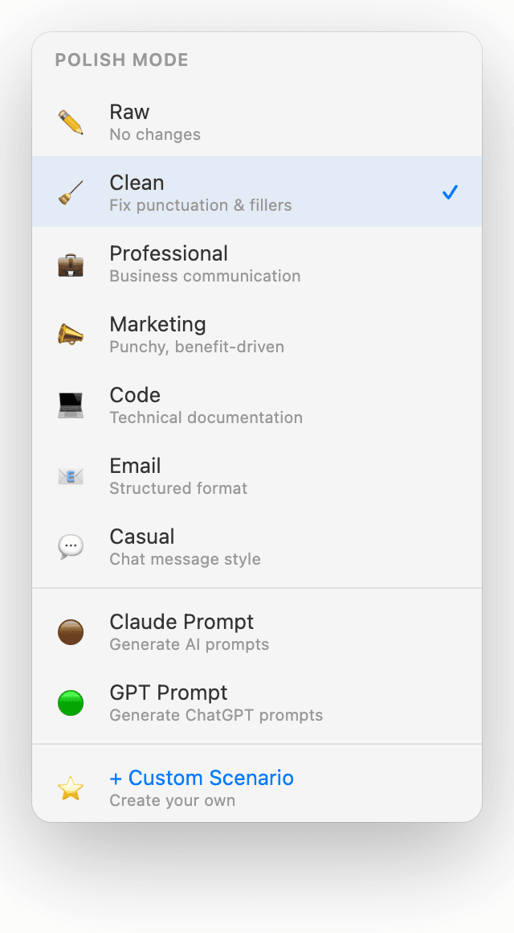
Task: Select the briefcase icon for Professional mode
Action: [x=71, y=263]
